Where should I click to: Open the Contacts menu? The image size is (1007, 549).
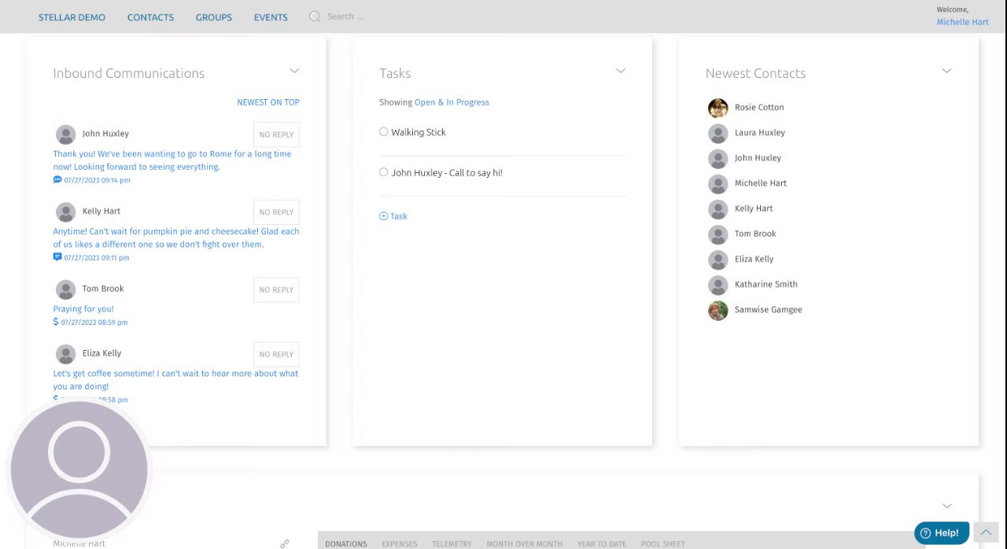150,17
